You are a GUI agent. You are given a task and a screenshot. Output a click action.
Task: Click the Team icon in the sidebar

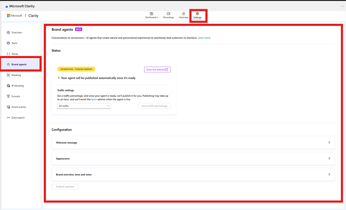9,43
